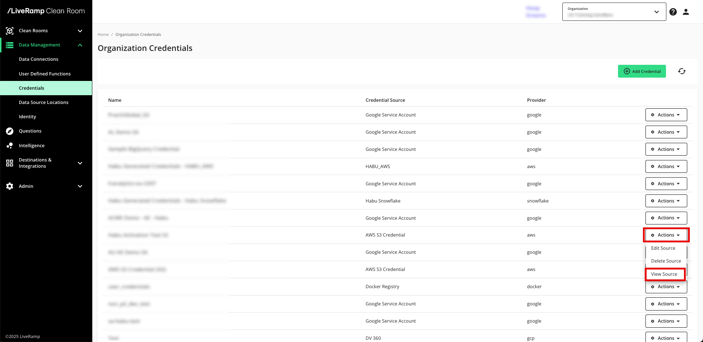This screenshot has height=342, width=703.
Task: Click the Admin gear icon
Action: pos(10,186)
